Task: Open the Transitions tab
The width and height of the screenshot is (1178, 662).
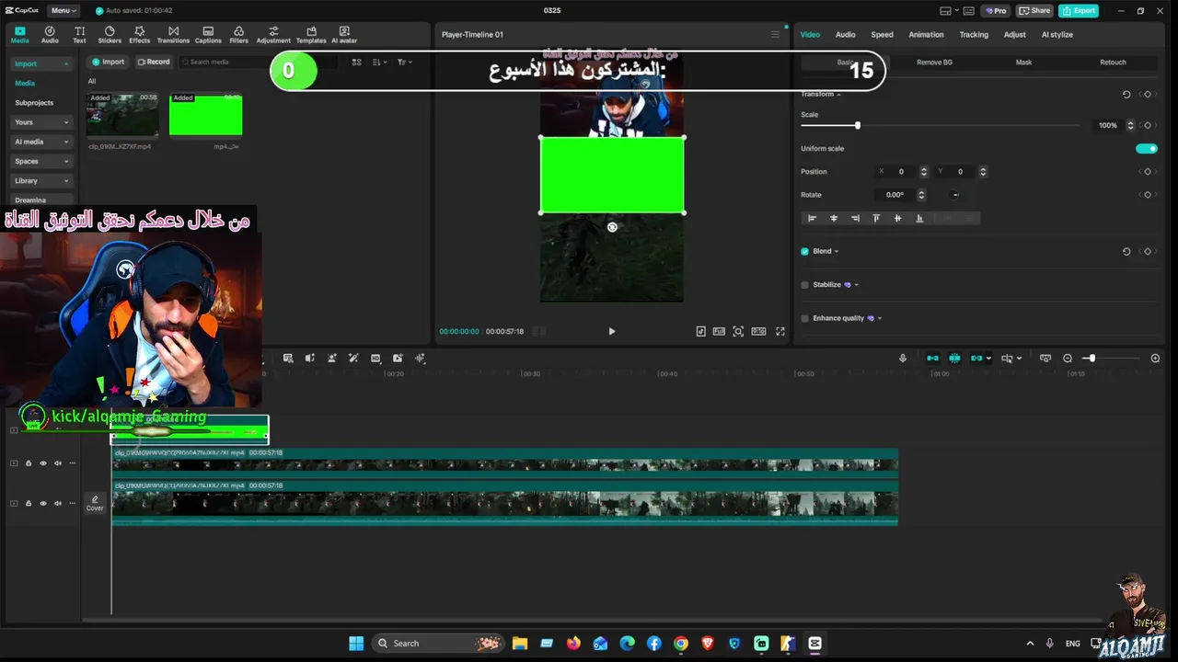Action: (173, 35)
